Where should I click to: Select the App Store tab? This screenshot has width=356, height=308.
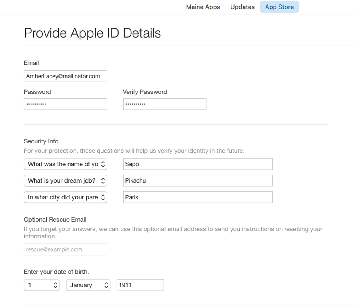pos(279,7)
